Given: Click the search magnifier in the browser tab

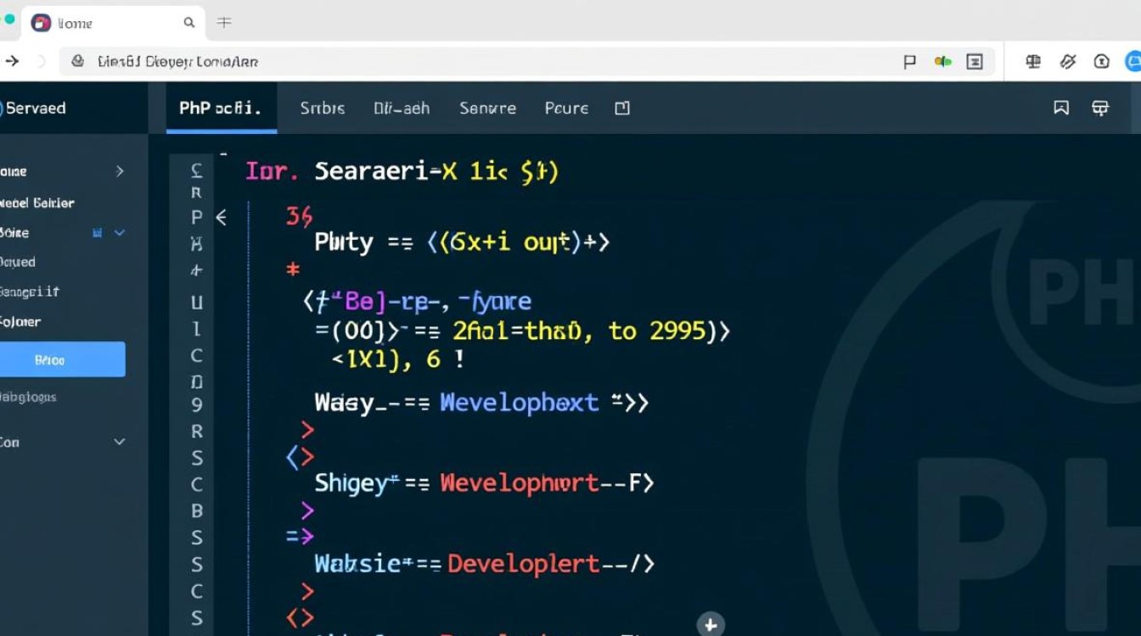Looking at the screenshot, I should pyautogui.click(x=189, y=23).
